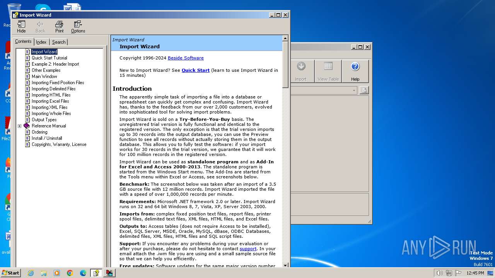Open Internet Explorer from taskbar
This screenshot has width=495, height=278.
pos(31,273)
